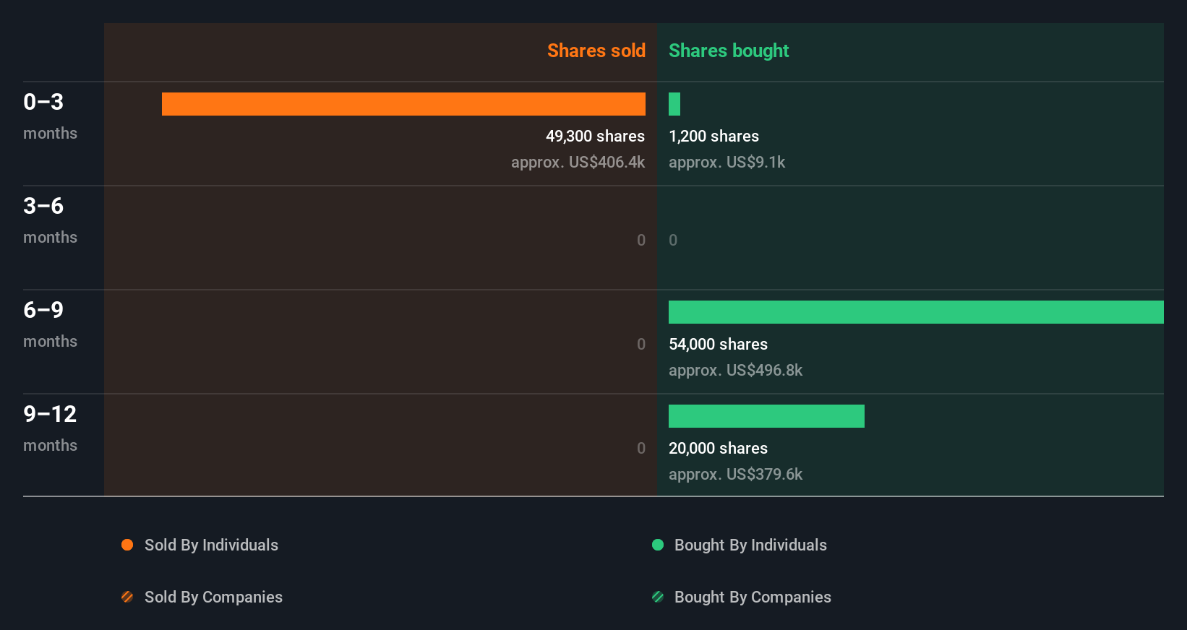Click the 6–9 months row label
Screen dimensions: 1187x630
click(x=50, y=324)
